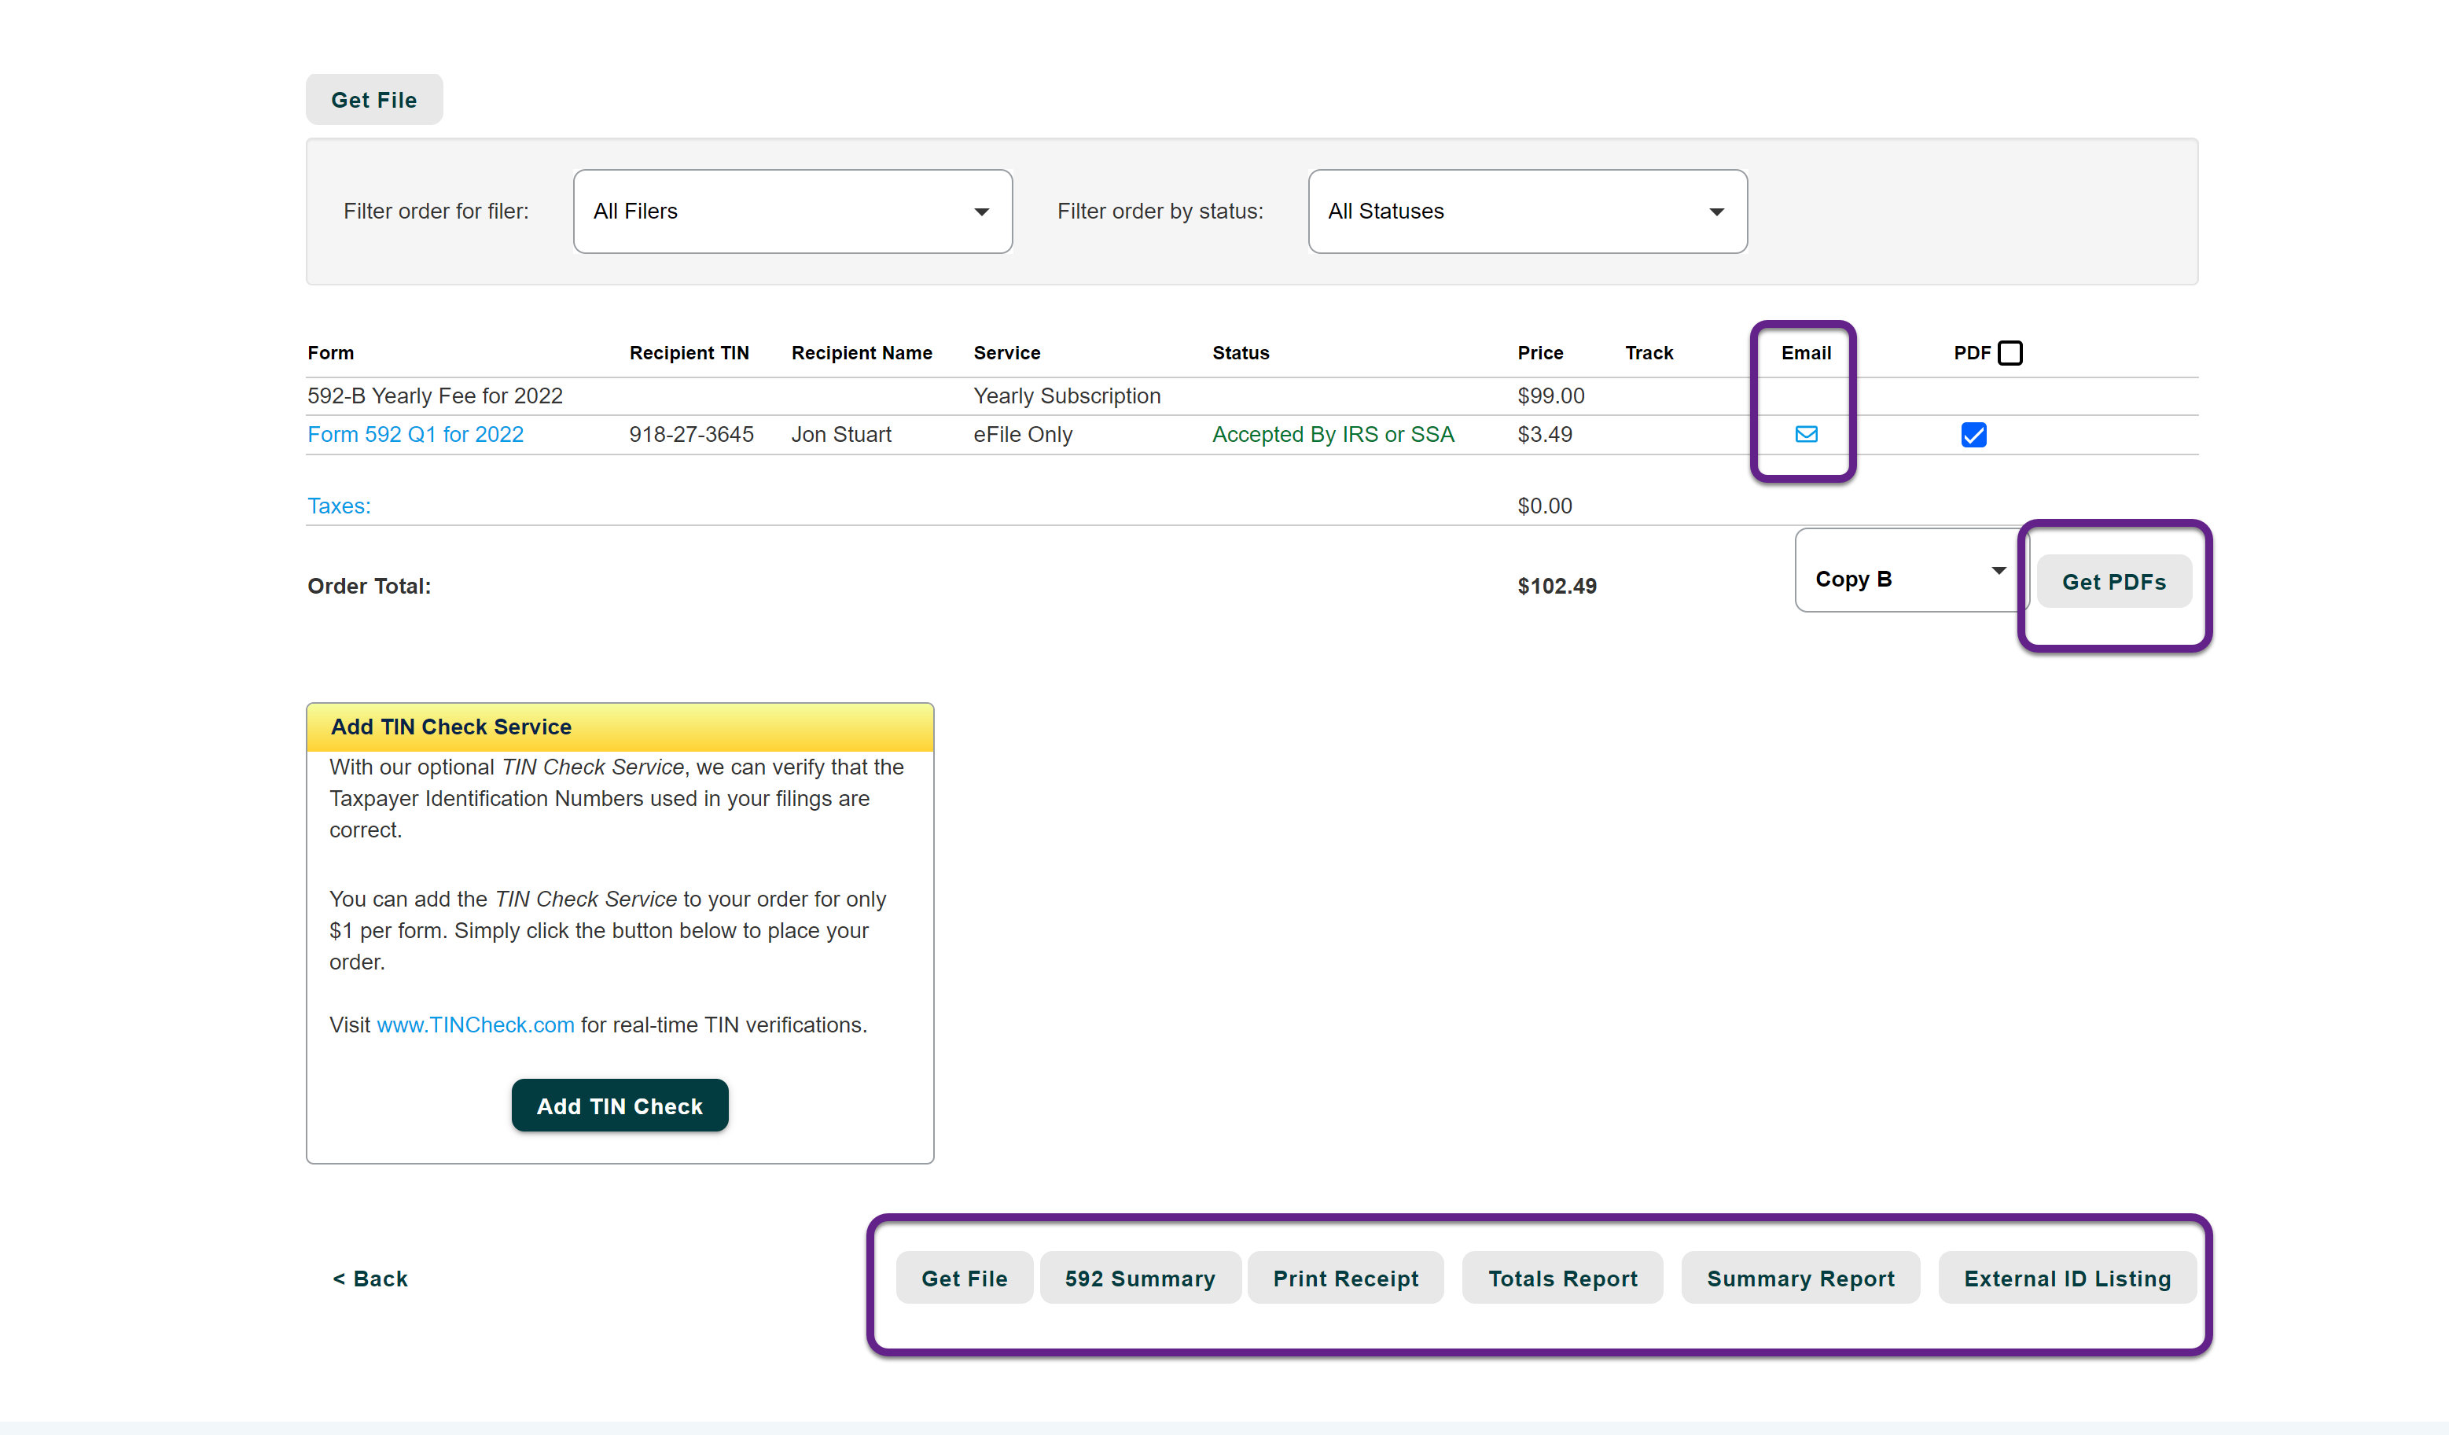
Task: Open Form 592 Q1 for 2022 link
Action: pyautogui.click(x=415, y=435)
